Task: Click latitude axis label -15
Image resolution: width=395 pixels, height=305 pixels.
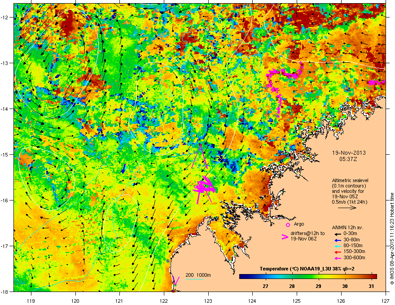Action: pyautogui.click(x=4, y=154)
